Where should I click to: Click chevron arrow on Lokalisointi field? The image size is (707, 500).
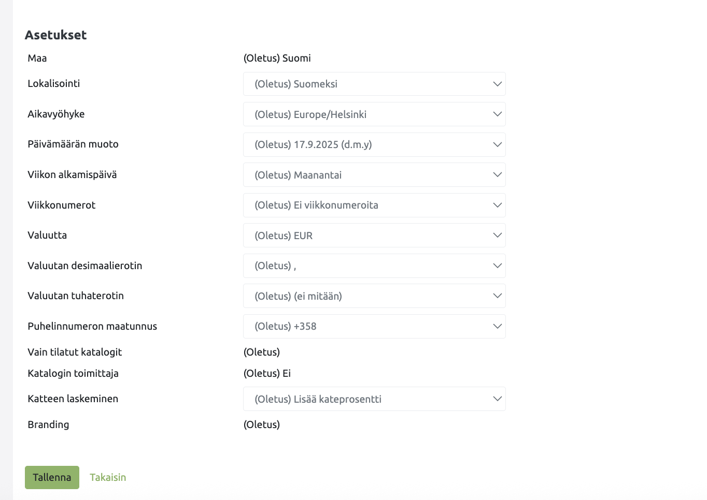pyautogui.click(x=497, y=84)
